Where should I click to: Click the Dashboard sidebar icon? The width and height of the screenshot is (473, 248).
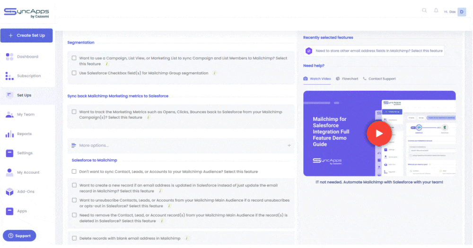coord(9,57)
